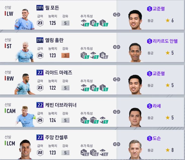Screen dimensions: 185x160
Task: Select the RW position label
Action: [10, 79]
